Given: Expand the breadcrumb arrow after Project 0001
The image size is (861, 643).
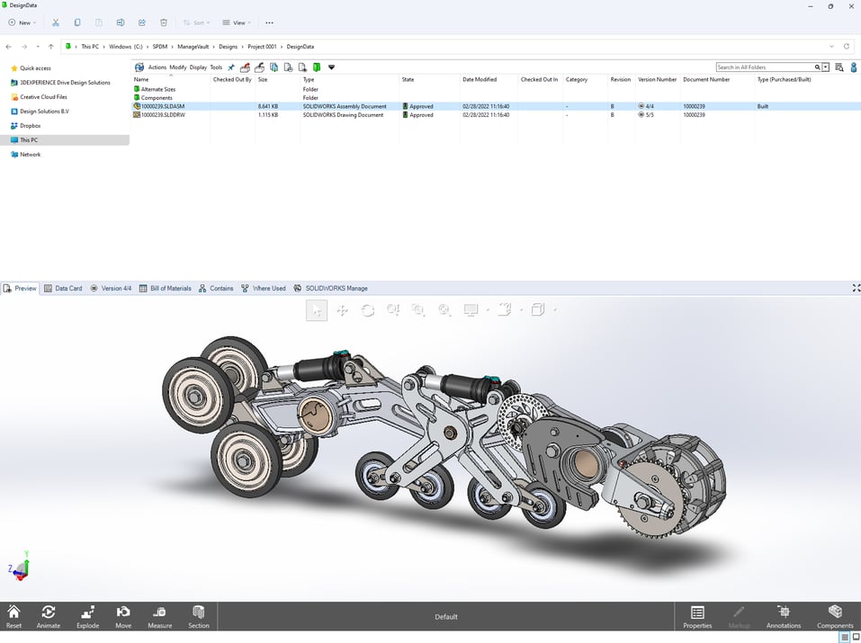Looking at the screenshot, I should click(282, 46).
